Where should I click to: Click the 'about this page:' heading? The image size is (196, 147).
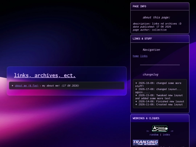[156, 17]
